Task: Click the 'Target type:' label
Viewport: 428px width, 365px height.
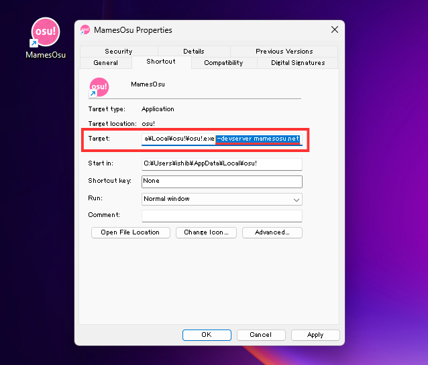Action: pos(107,109)
